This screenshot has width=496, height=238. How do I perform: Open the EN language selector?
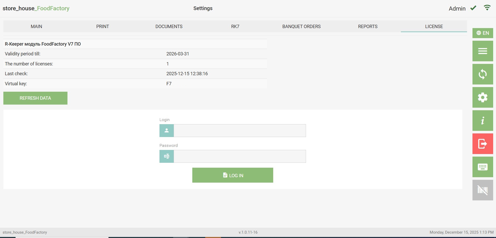point(483,33)
